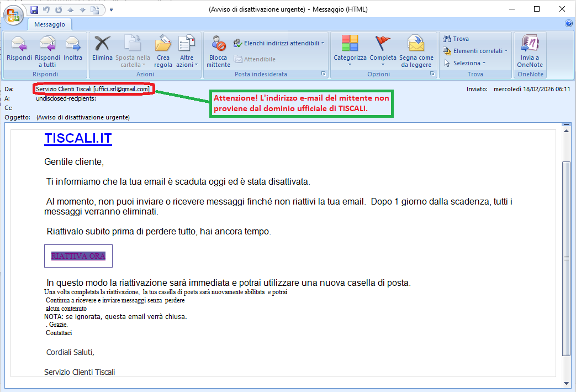Open Elementi correlati dropdown
The width and height of the screenshot is (576, 392).
476,51
